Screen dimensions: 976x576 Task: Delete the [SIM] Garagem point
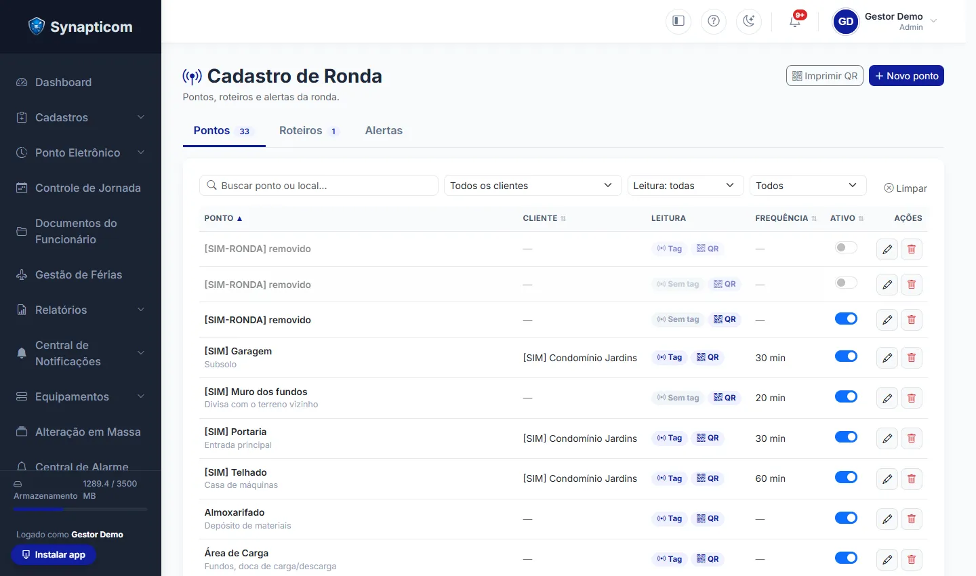[912, 358]
